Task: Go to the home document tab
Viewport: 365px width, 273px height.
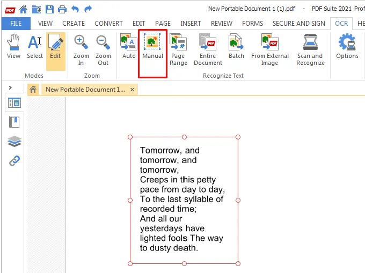Action: (33, 90)
